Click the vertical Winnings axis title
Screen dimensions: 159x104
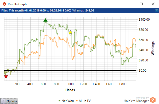(x=153, y=48)
